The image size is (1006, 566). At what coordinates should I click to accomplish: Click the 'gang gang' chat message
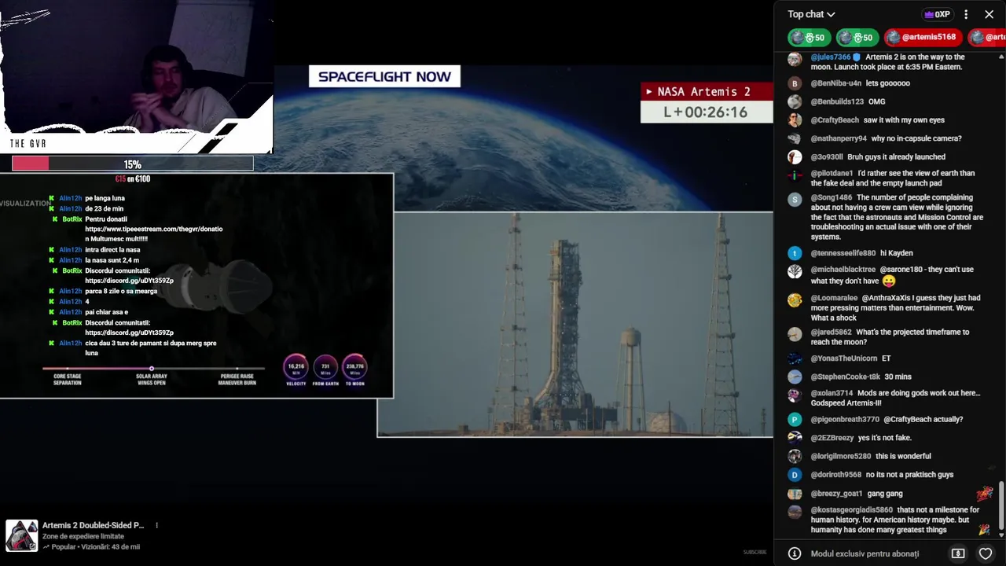click(885, 494)
